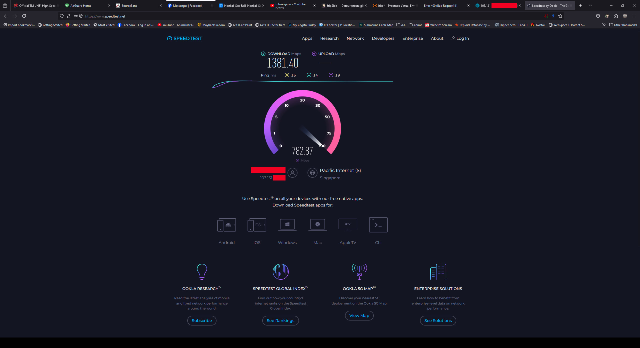Switch to the SourceBans tab
Screen dimensions: 640x348
[x=139, y=5]
